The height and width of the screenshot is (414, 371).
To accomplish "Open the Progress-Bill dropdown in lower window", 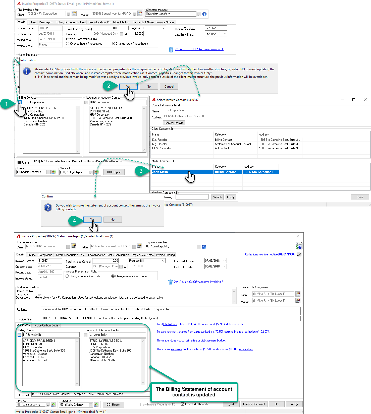I will point(163,261).
